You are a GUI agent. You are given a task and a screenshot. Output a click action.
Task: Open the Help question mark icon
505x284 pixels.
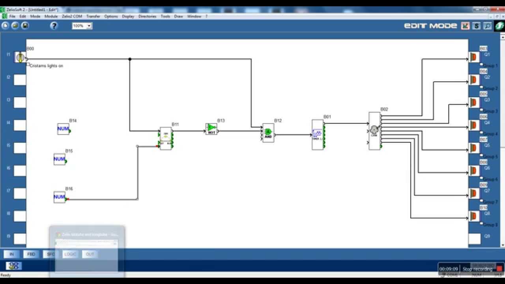(x=54, y=26)
